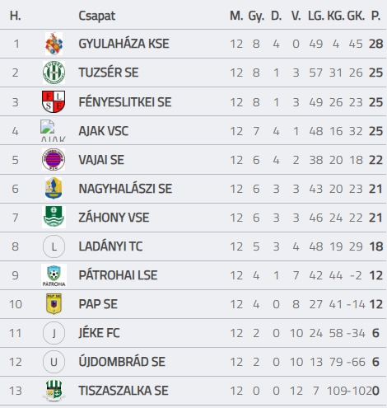387x408 pixels.
Task: Click the Ajak VSC broken image icon
Action: click(x=53, y=130)
